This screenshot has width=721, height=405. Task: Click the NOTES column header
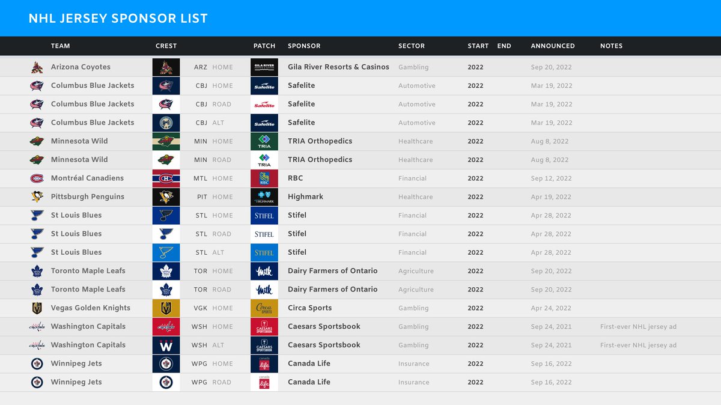point(611,46)
